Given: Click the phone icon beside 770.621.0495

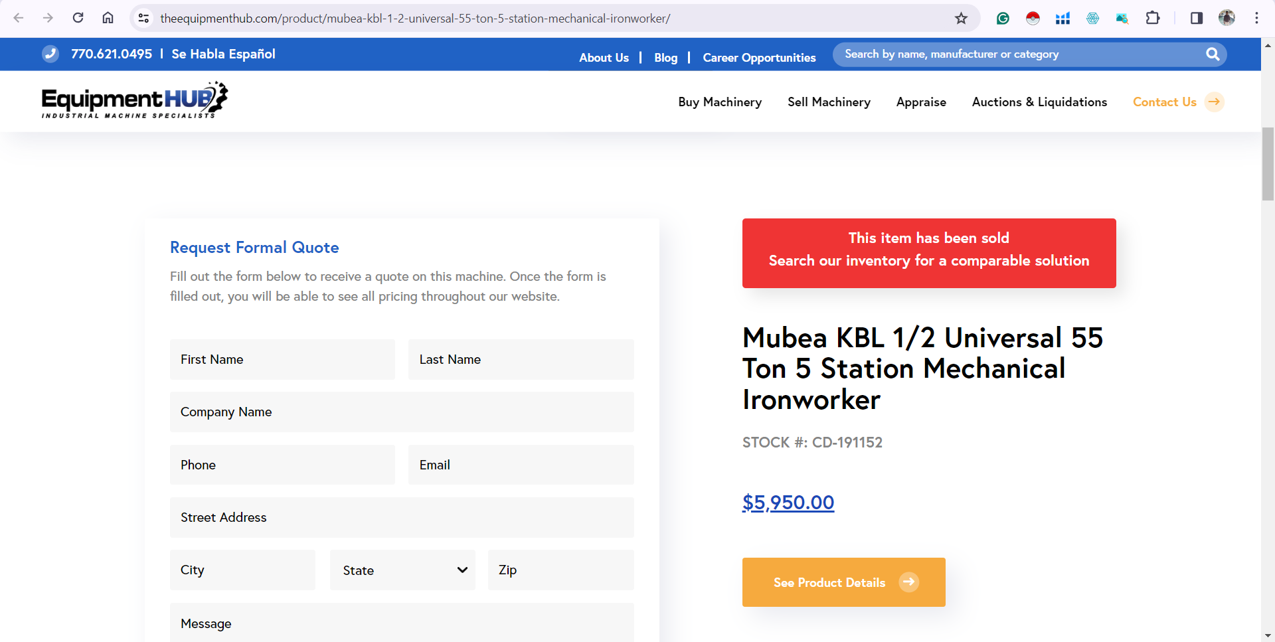Looking at the screenshot, I should pyautogui.click(x=50, y=54).
